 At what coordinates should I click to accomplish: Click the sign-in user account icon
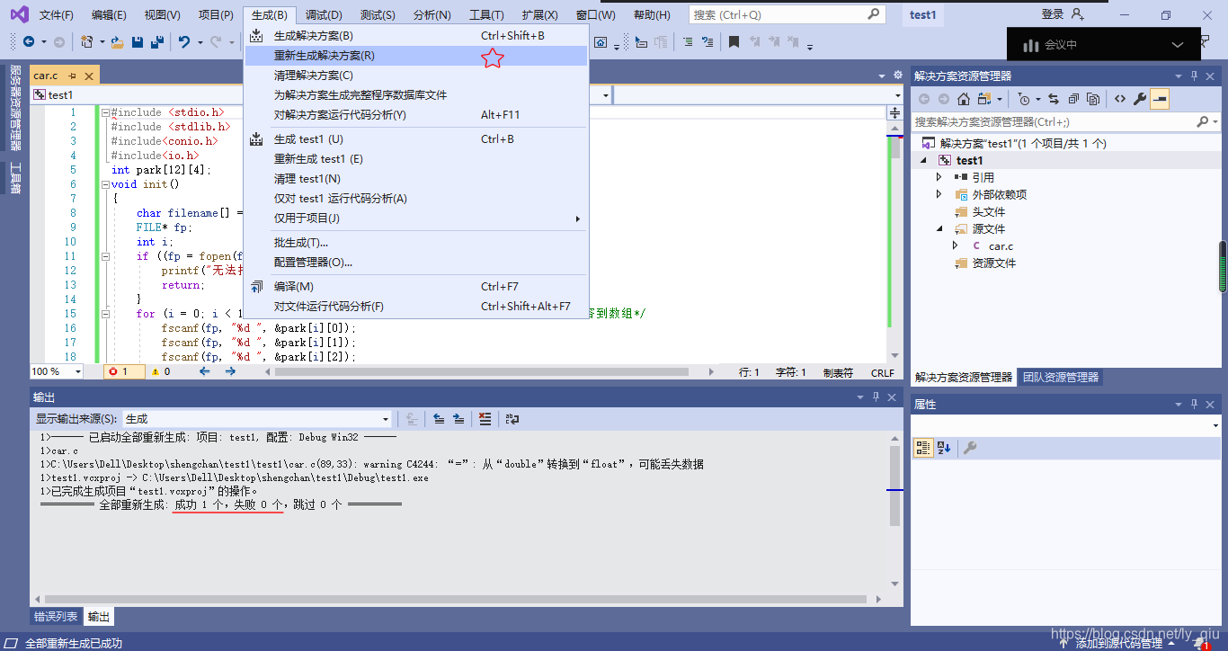click(x=1078, y=14)
